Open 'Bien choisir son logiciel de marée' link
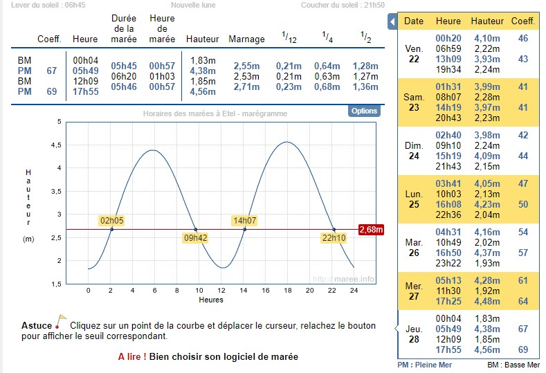 (224, 356)
